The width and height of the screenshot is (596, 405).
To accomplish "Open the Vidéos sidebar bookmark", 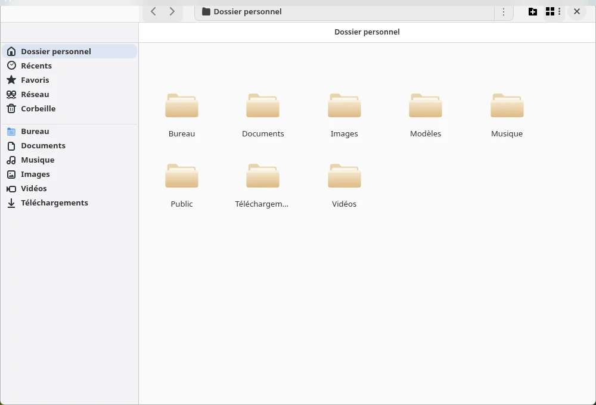I will 70,189.
